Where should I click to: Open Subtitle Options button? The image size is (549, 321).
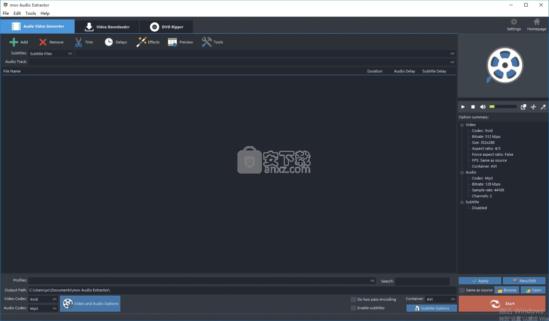click(432, 308)
